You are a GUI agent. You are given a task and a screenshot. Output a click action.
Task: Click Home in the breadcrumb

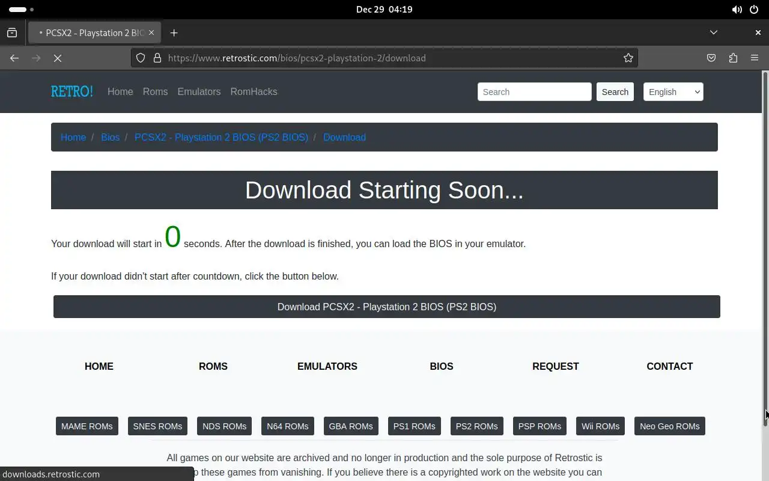pos(73,137)
